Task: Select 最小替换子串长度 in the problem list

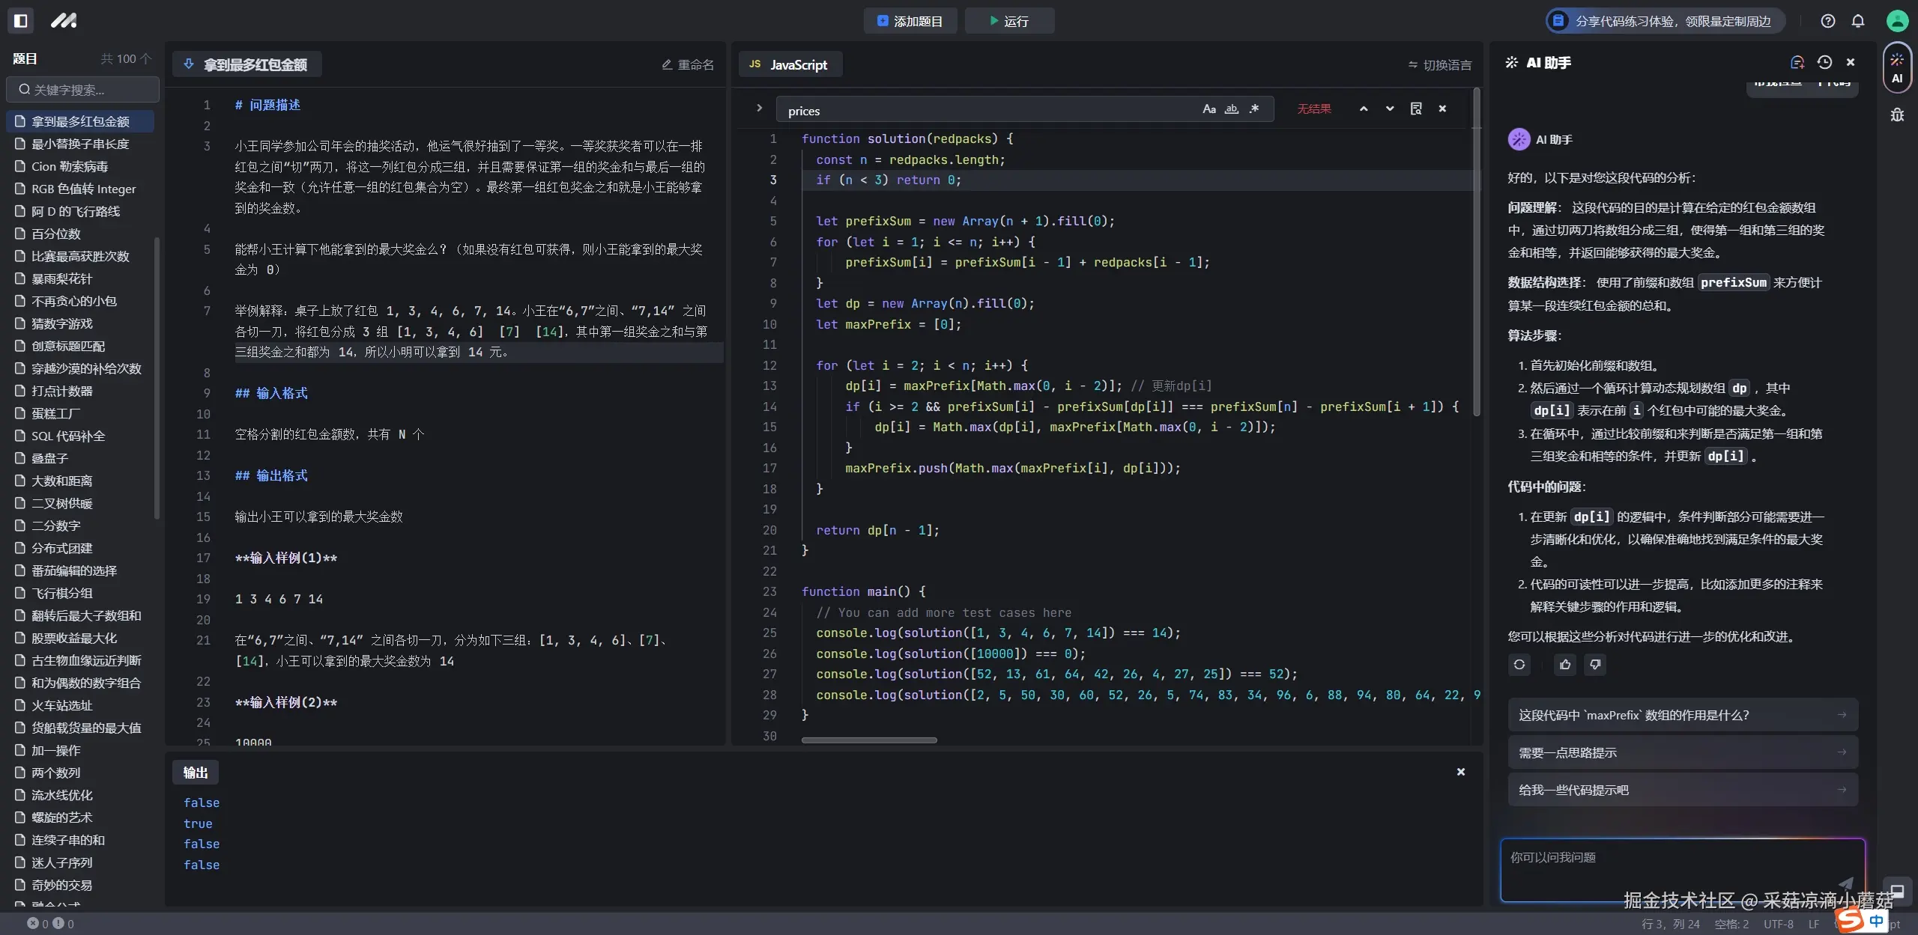Action: coord(80,144)
